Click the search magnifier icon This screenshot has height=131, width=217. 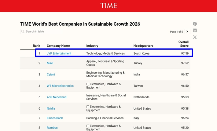[x=23, y=31]
